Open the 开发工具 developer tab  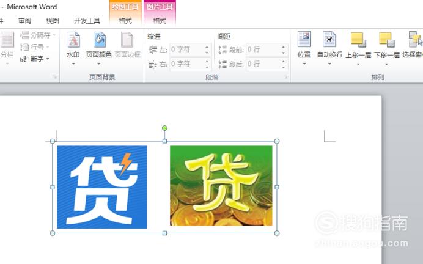(87, 21)
